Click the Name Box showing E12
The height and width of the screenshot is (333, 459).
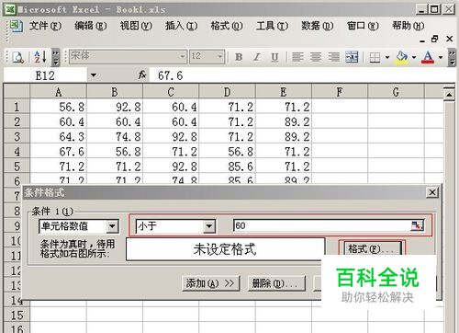[x=46, y=75]
